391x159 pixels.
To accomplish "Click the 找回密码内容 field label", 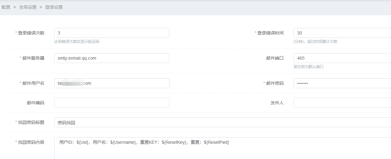I will coord(31,142).
